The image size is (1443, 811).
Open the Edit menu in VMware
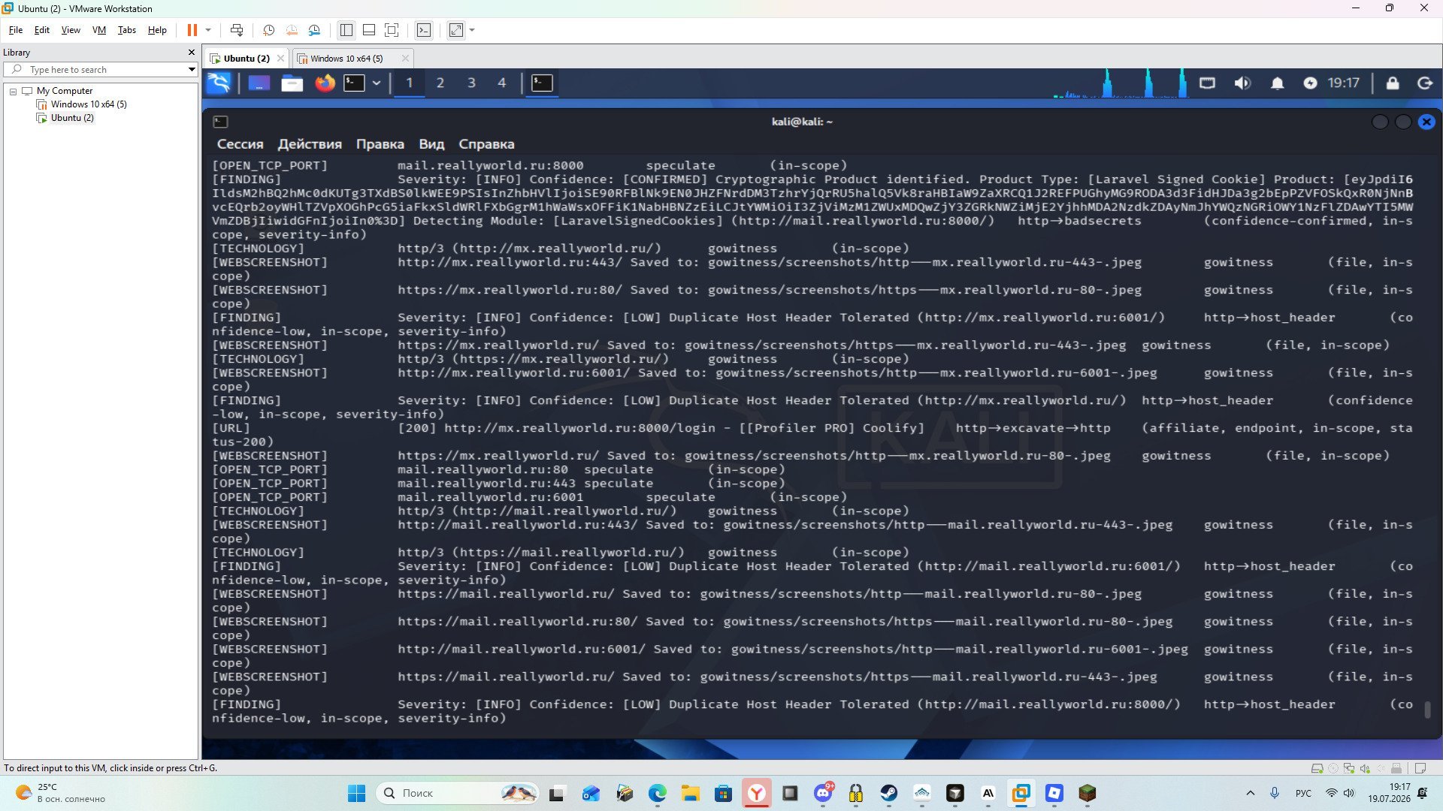click(42, 30)
